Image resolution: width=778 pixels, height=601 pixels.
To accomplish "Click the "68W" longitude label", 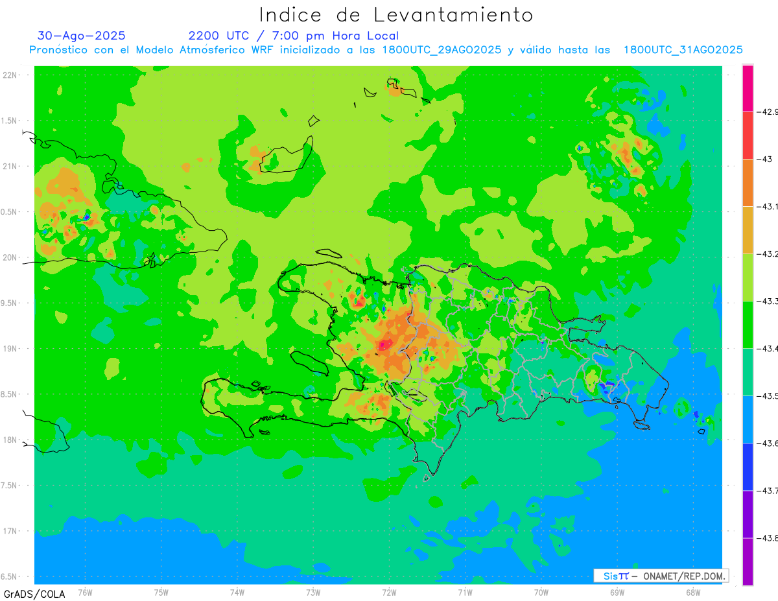I will [x=692, y=592].
